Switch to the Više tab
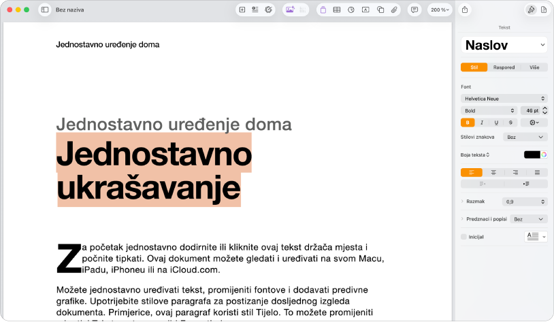 click(x=534, y=67)
